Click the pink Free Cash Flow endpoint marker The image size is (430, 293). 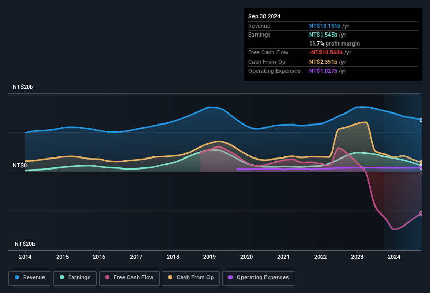click(x=421, y=213)
